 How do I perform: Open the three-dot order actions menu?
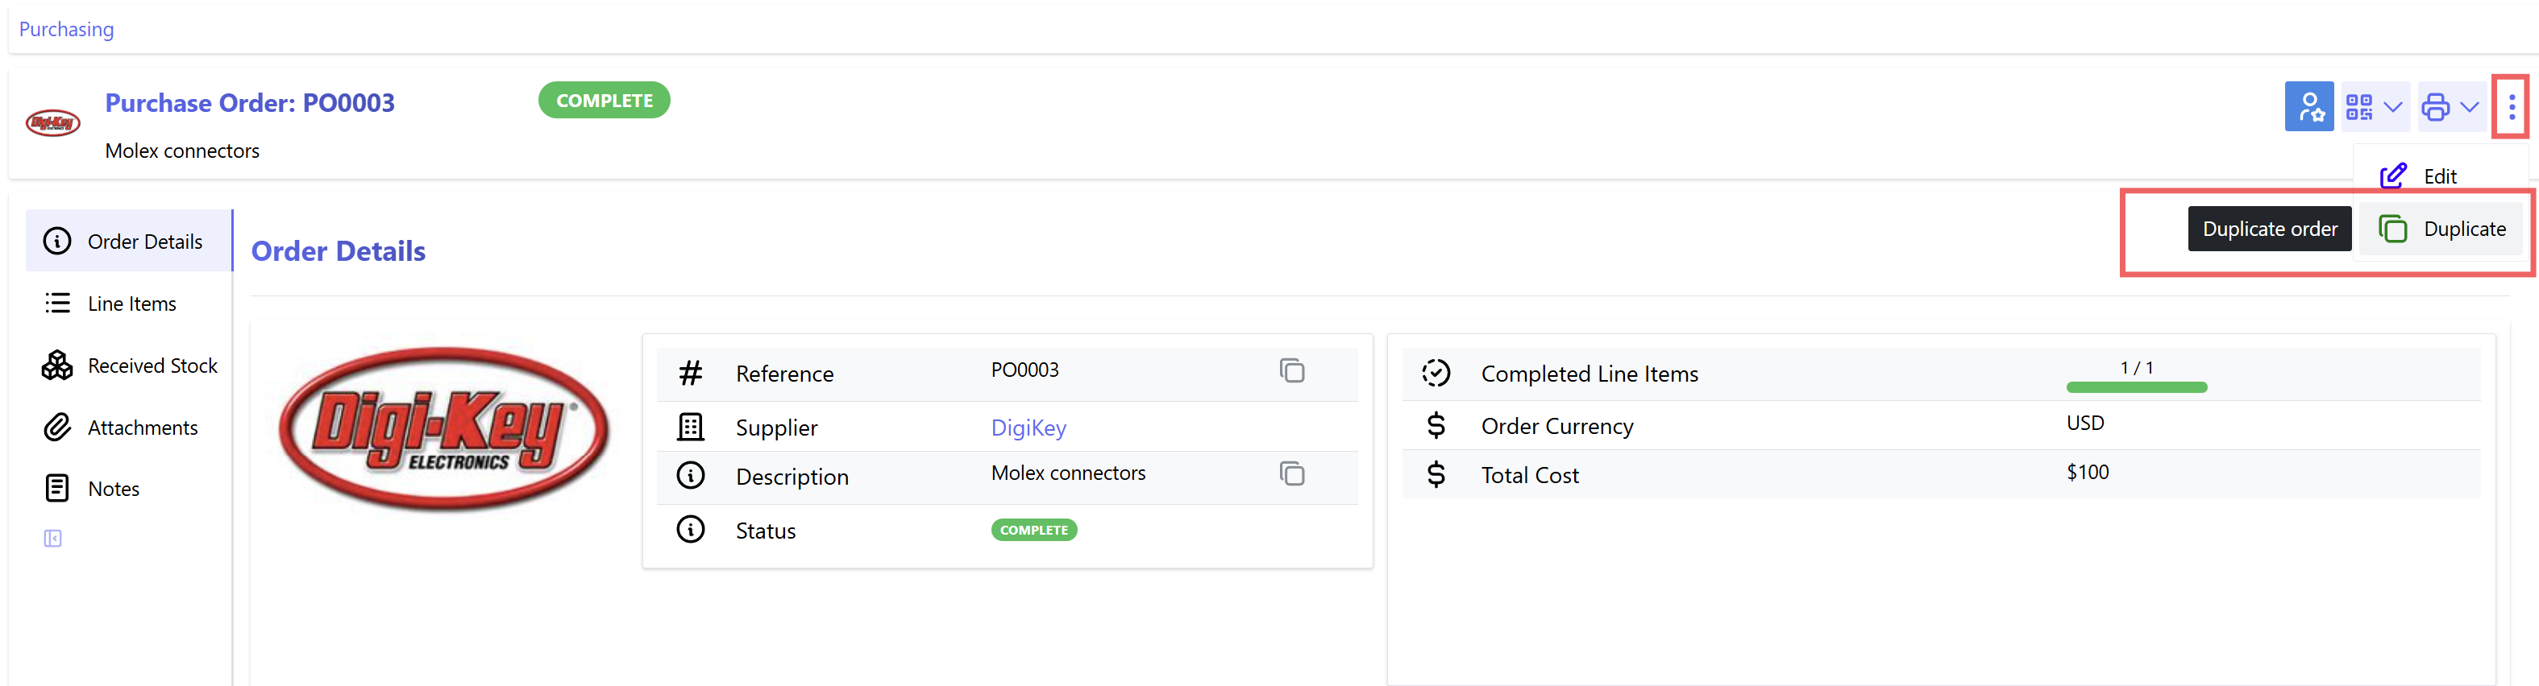2512,106
